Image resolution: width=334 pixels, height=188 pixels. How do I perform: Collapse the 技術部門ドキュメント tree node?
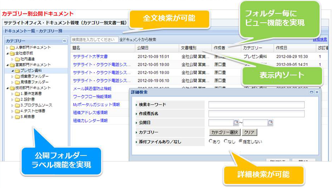(6, 88)
